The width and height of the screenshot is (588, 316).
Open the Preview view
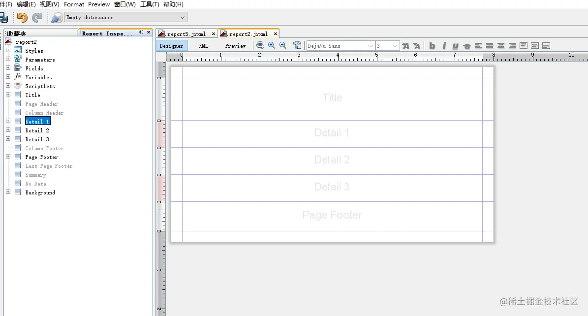235,45
